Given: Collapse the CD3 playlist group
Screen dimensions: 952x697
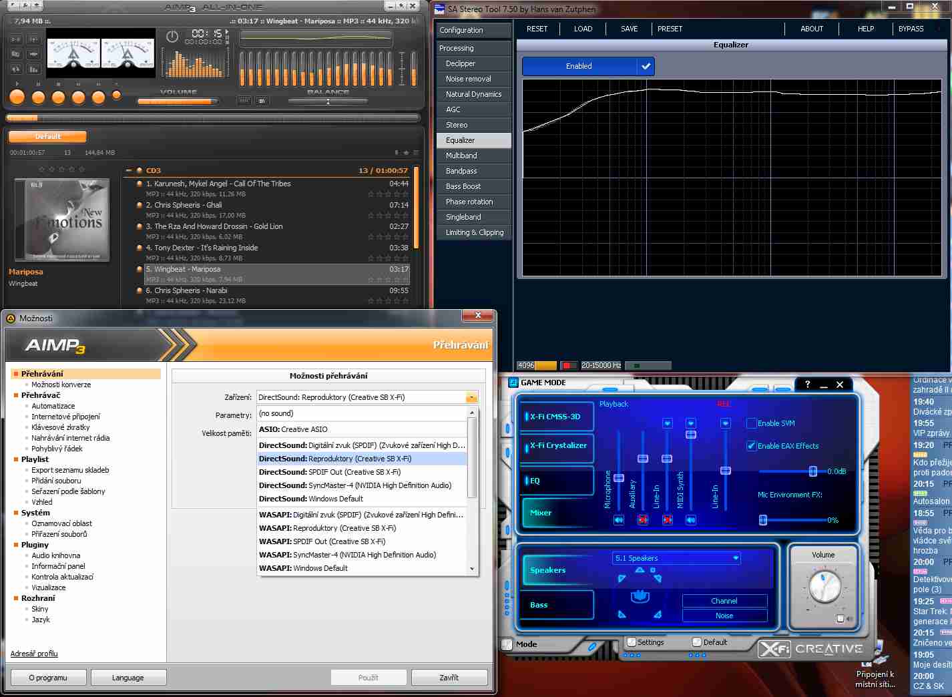Looking at the screenshot, I should coord(129,171).
